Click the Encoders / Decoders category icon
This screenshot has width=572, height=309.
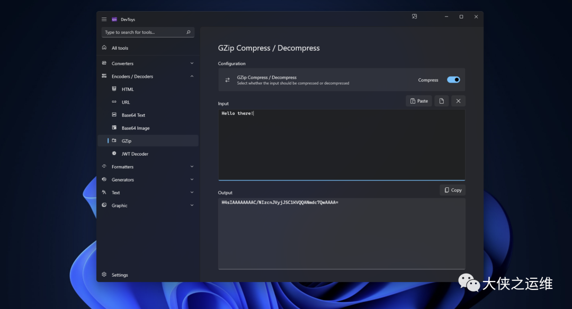pos(104,76)
